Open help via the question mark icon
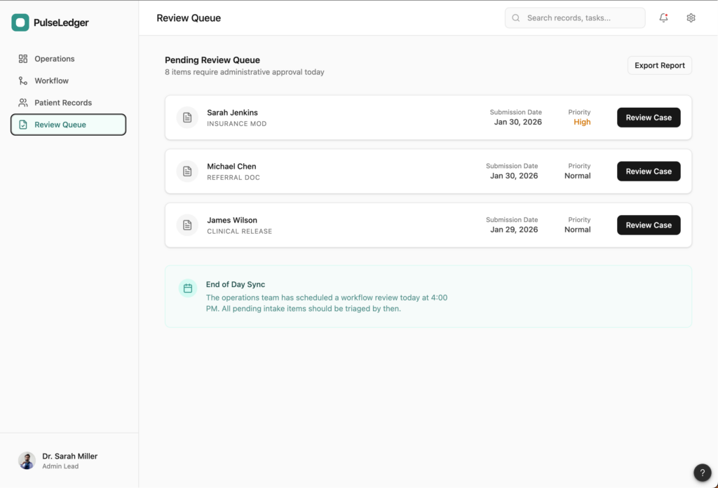The width and height of the screenshot is (718, 488). click(x=703, y=473)
